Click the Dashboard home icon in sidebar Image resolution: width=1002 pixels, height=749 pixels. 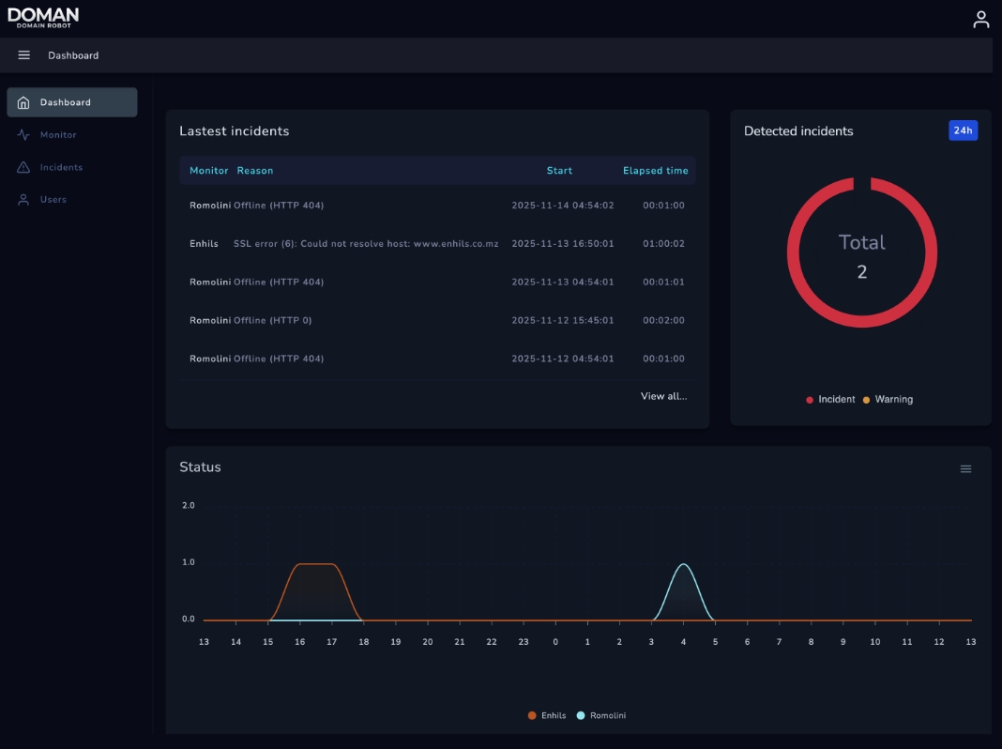click(x=23, y=102)
